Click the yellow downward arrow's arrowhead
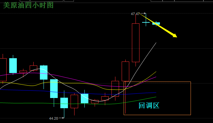 coord(175,36)
